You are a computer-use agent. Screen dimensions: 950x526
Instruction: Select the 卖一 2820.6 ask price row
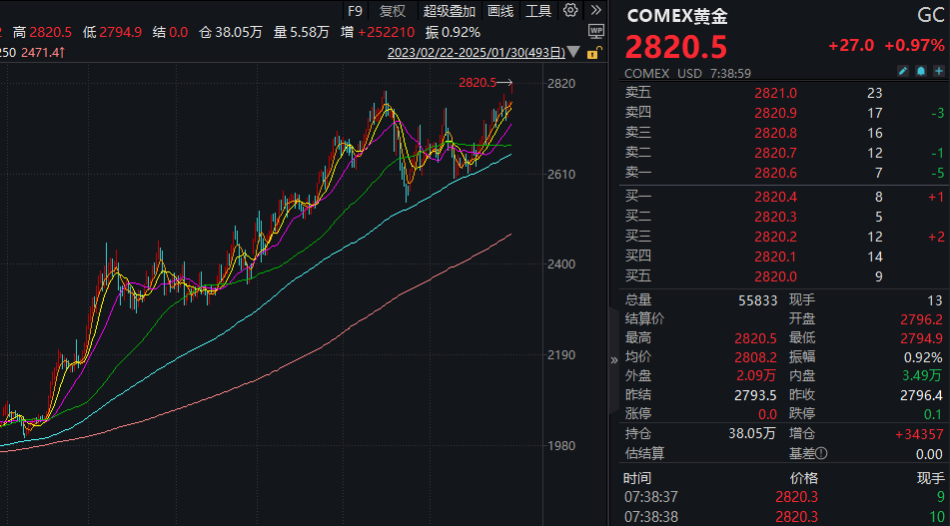click(x=779, y=174)
